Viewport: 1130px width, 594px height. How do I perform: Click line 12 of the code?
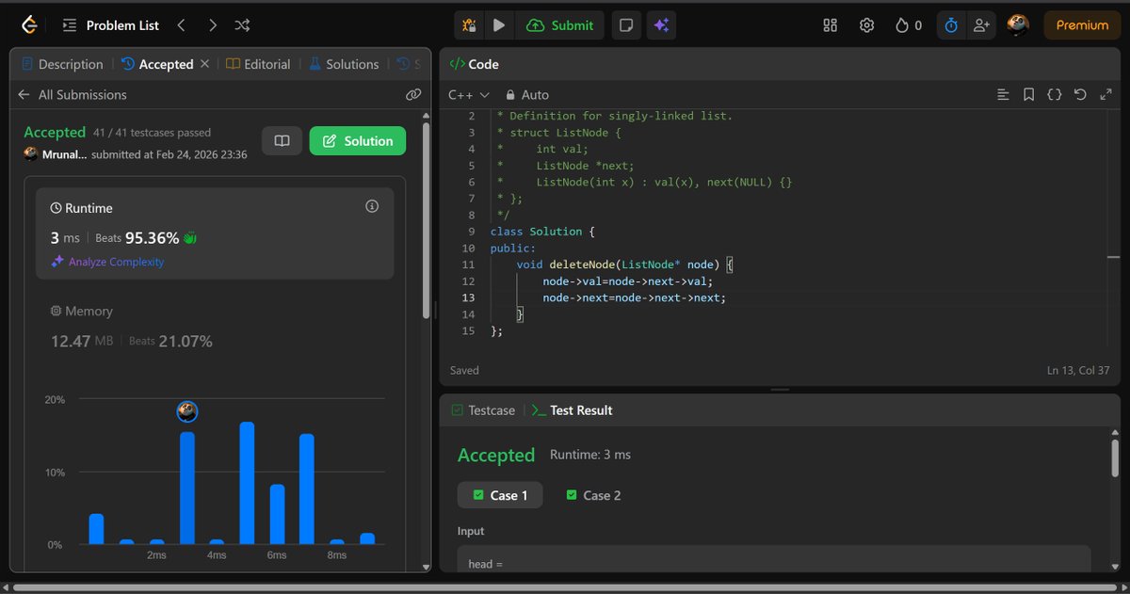coord(627,281)
